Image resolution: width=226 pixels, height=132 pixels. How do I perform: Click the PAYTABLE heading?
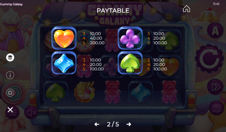113,10
